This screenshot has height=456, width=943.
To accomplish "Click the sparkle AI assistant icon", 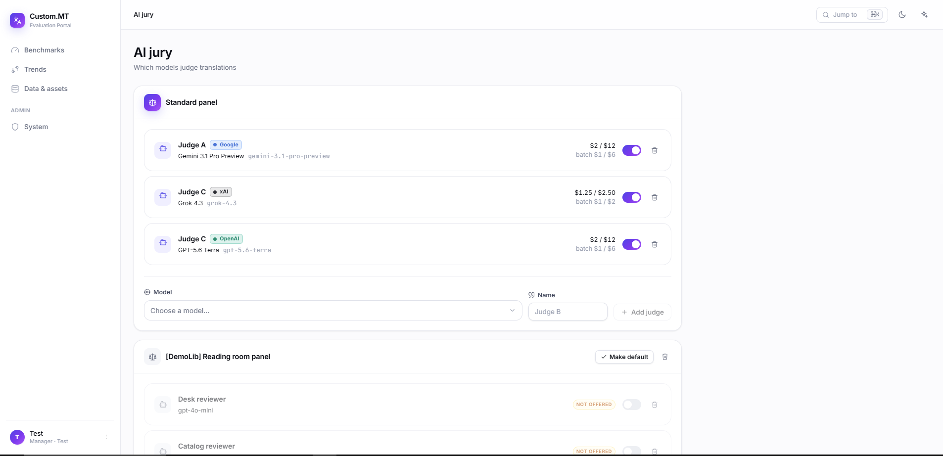I will coord(924,15).
